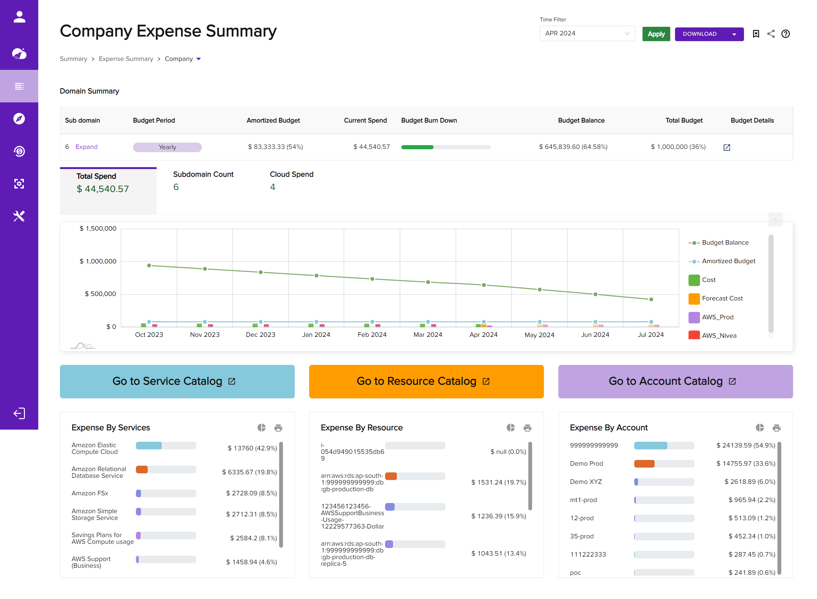Open Budget Details external link icon
Image resolution: width=817 pixels, height=599 pixels.
pos(727,147)
